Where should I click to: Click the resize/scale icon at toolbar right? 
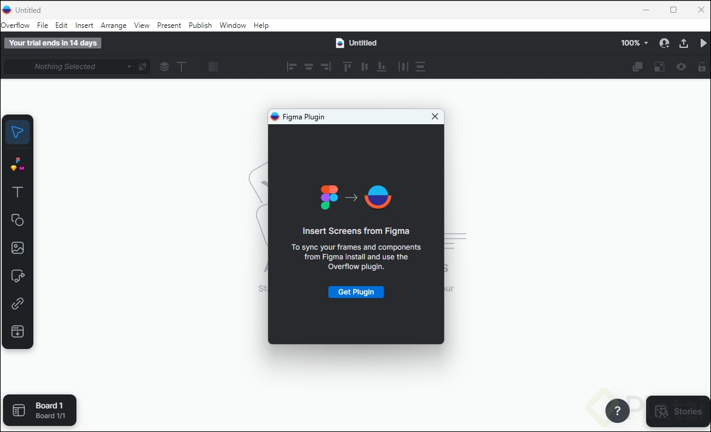659,67
